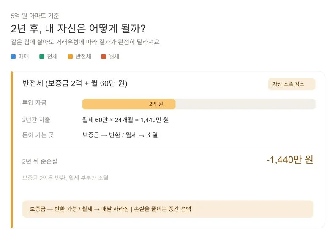
Task: Click the empty part of the 투입 자금 bar
Action: click(245, 104)
